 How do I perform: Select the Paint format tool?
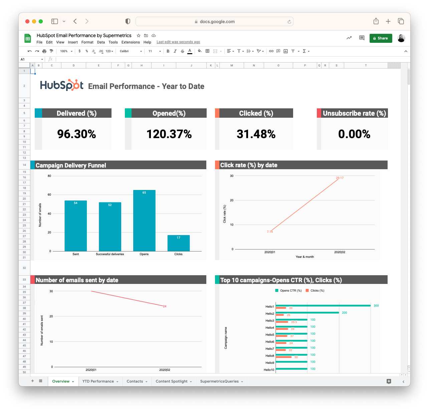click(51, 51)
